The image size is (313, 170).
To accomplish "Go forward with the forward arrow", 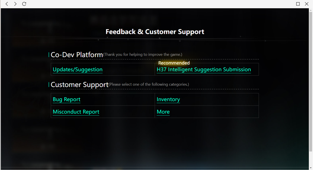I will (15, 4).
